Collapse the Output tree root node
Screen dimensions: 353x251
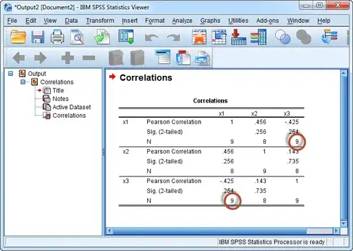click(10, 74)
